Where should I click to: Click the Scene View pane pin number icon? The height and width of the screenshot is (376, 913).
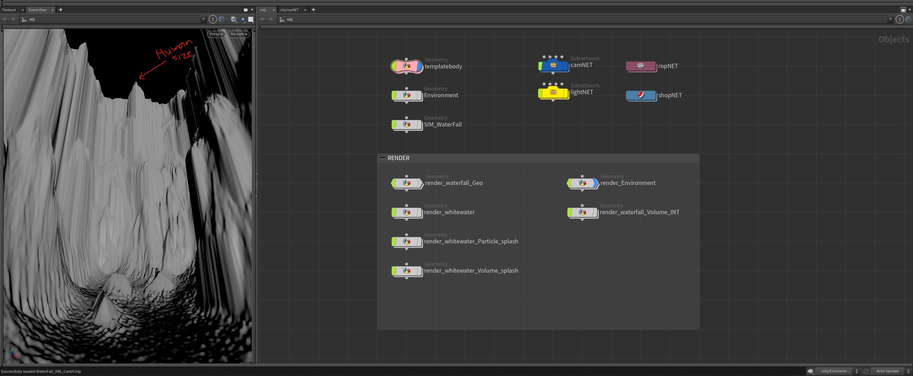tap(213, 19)
